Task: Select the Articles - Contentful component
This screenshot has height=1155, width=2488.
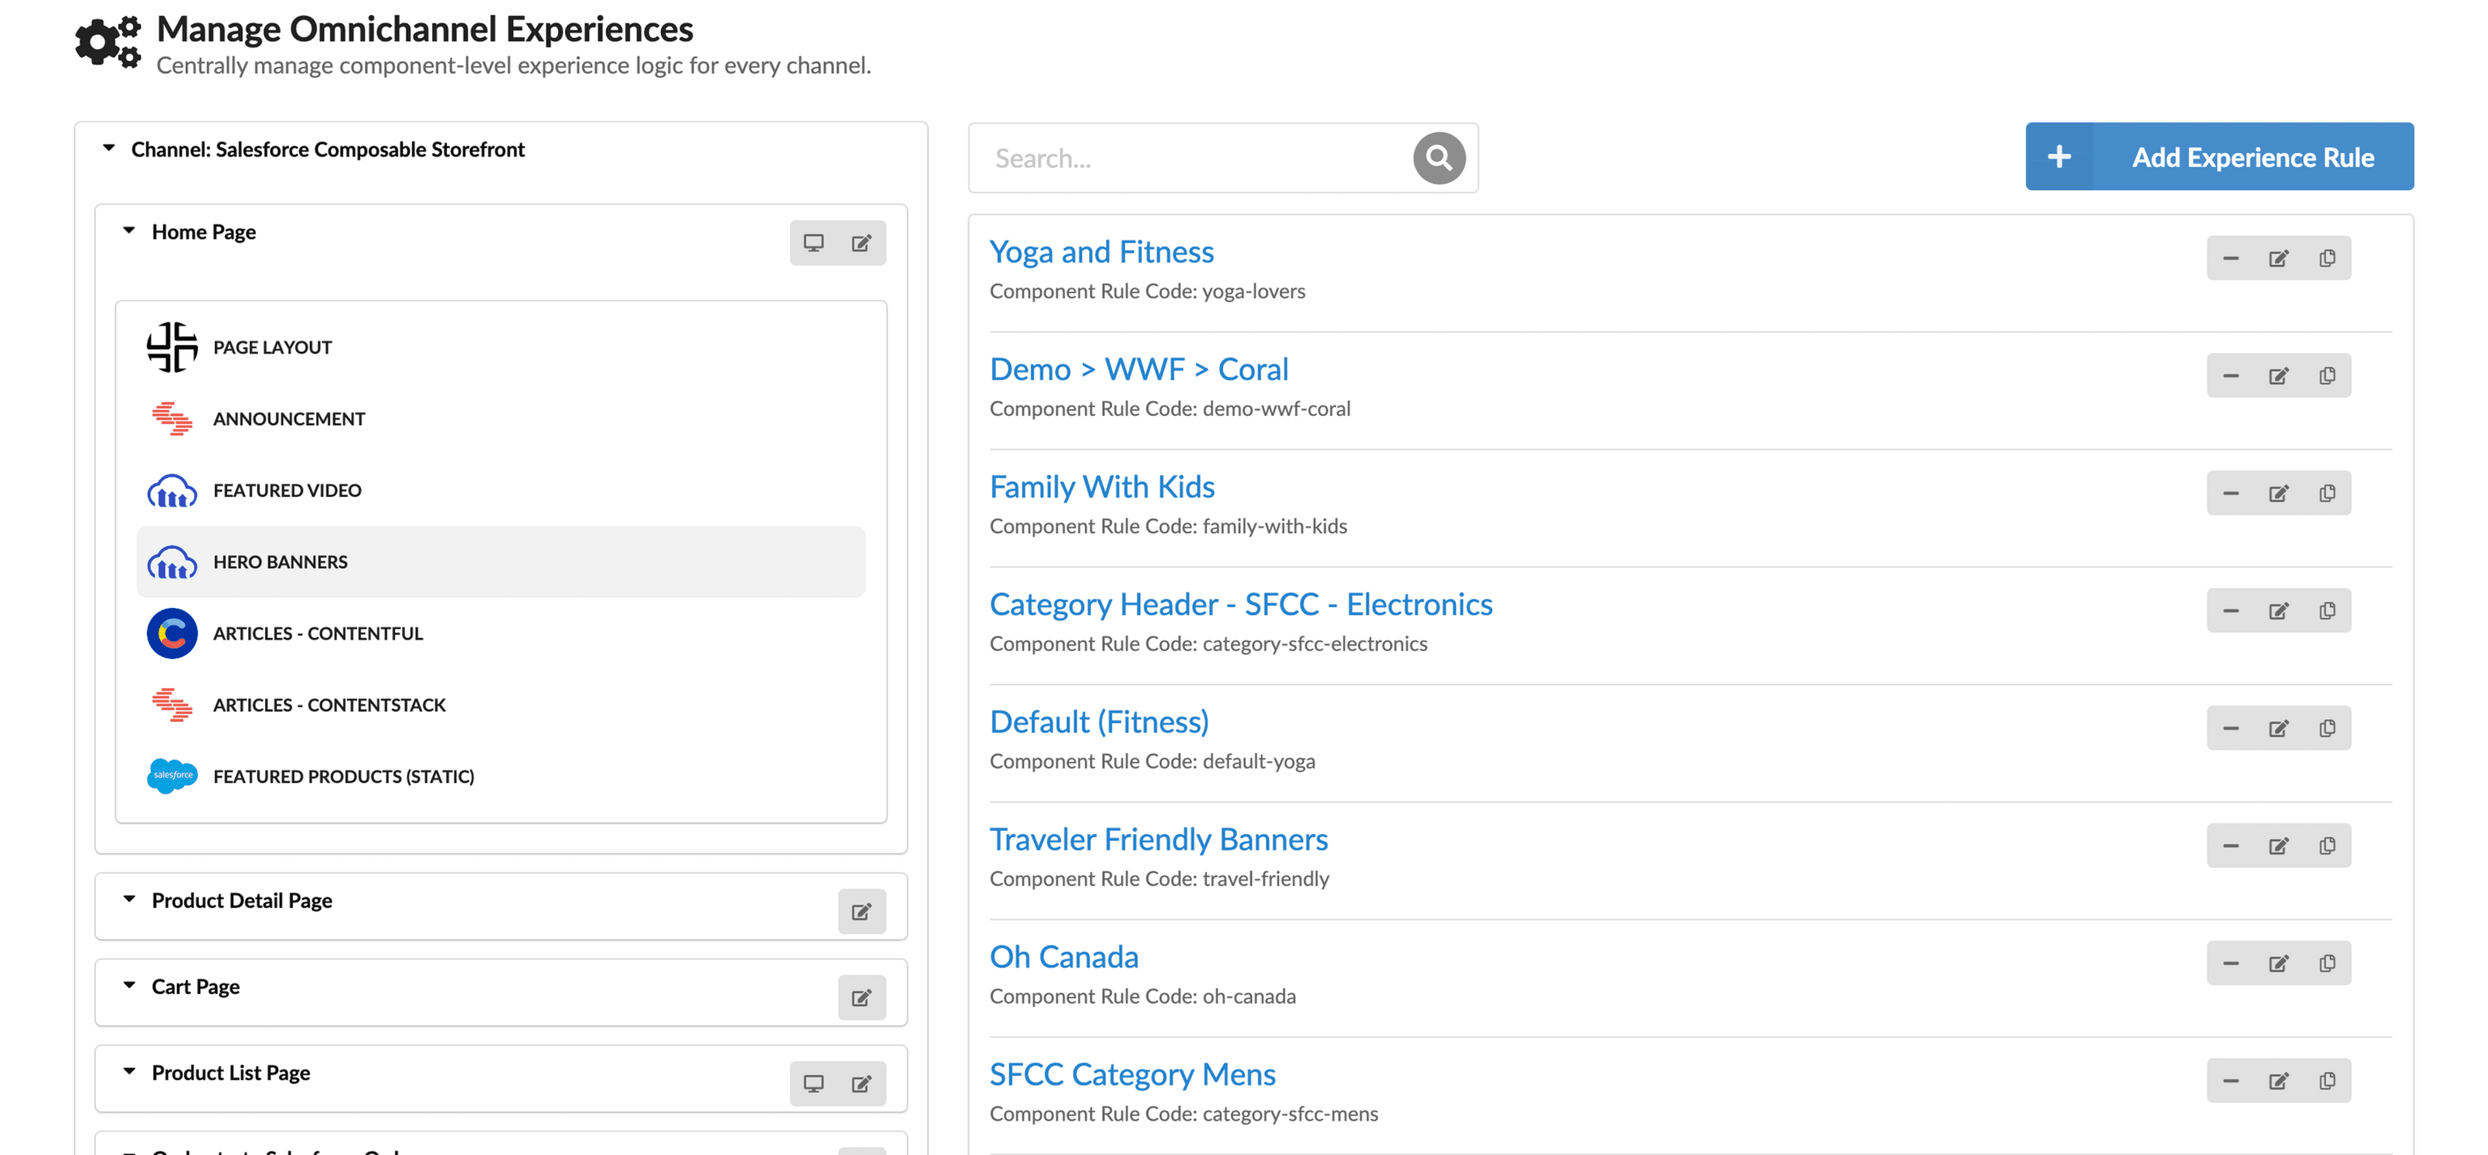Action: (x=500, y=632)
